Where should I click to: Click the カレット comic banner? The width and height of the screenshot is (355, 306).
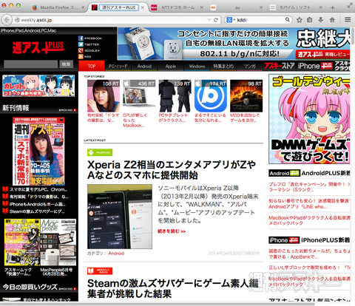point(38,86)
